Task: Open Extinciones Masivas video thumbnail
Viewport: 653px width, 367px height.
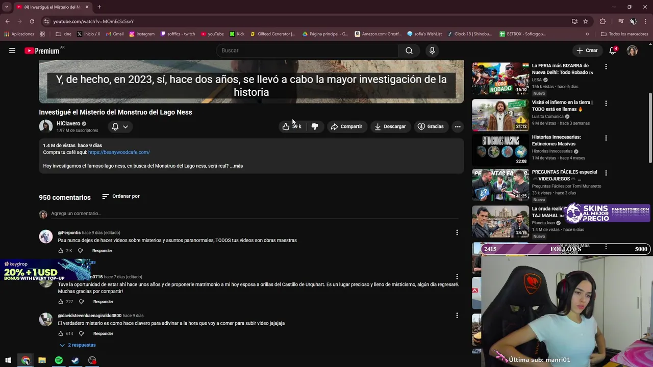Action: click(500, 150)
